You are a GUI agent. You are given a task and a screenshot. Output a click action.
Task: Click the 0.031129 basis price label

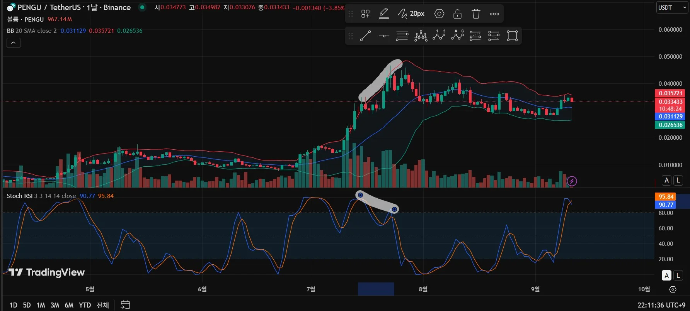click(x=670, y=117)
